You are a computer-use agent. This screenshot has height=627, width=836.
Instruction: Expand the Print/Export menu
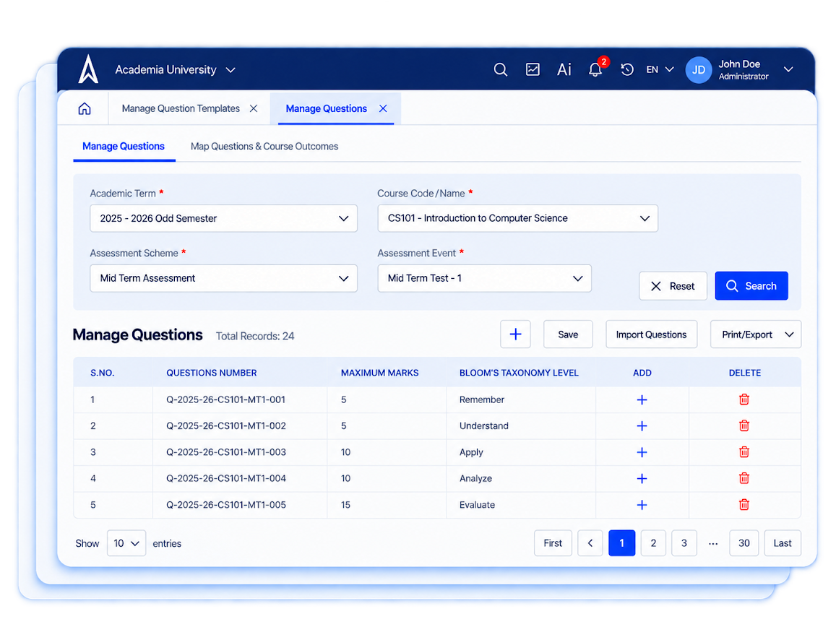756,334
